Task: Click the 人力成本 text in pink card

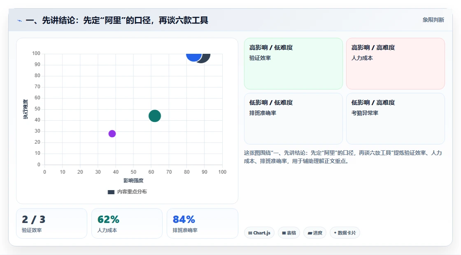Action: click(x=362, y=58)
